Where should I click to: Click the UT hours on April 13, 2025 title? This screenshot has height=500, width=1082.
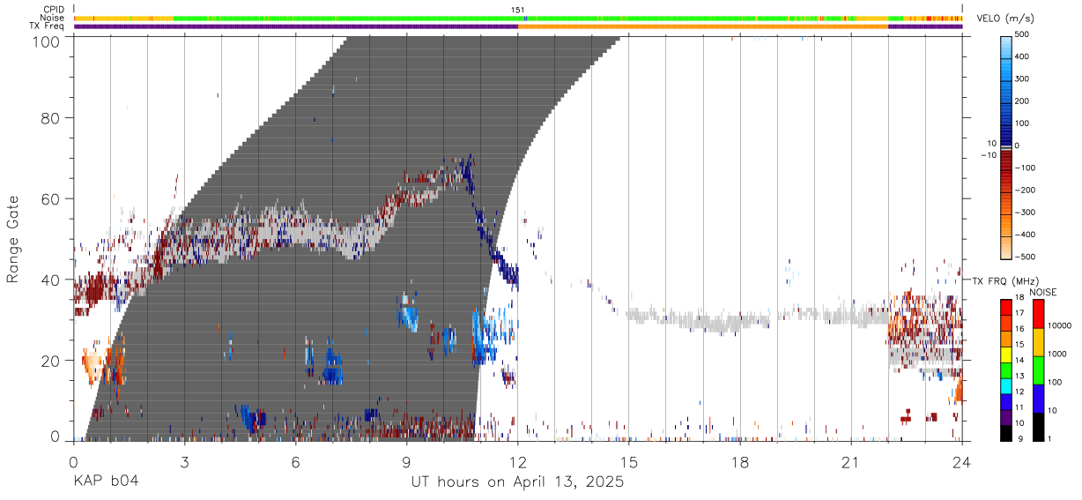coord(517,481)
